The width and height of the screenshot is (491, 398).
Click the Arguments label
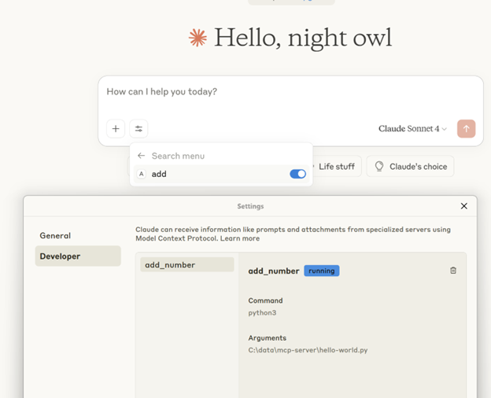click(267, 338)
